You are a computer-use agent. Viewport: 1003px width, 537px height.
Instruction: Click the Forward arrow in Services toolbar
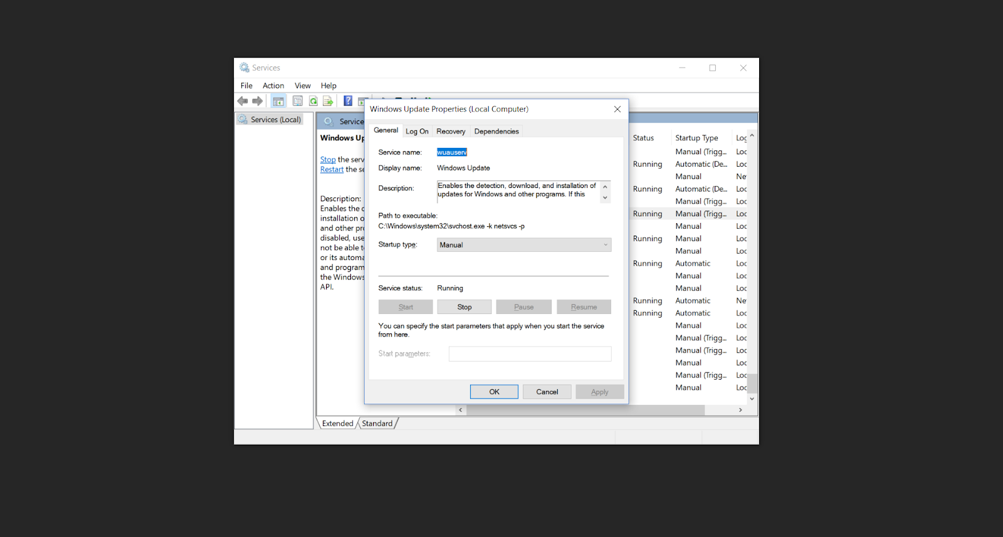pos(258,101)
